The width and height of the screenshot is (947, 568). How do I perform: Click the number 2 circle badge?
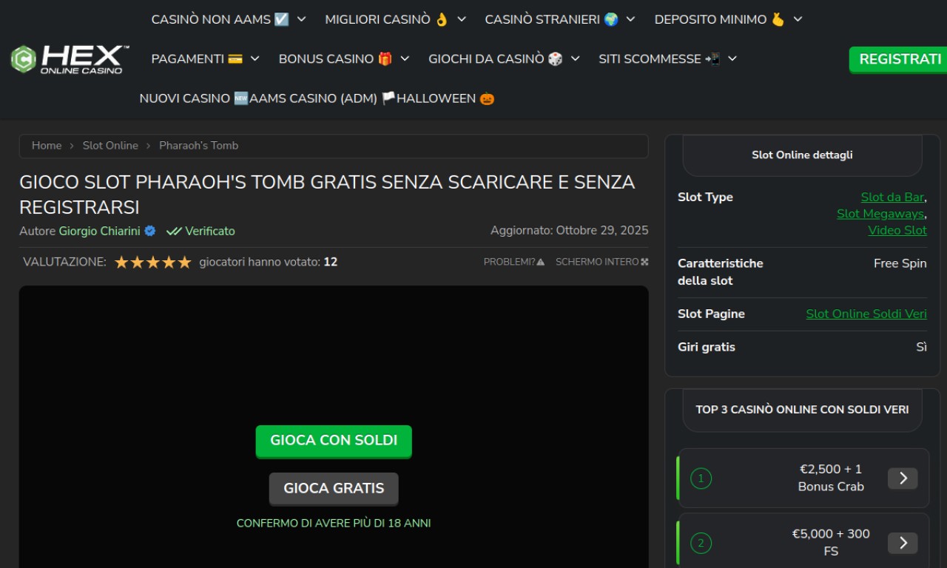(701, 544)
